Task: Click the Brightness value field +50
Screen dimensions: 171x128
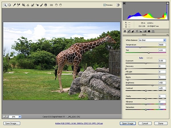Action: coord(162,82)
